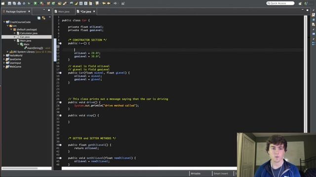Image resolution: width=316 pixels, height=177 pixels.
Task: Minimize the Package Explorer panel
Action: 44,10
